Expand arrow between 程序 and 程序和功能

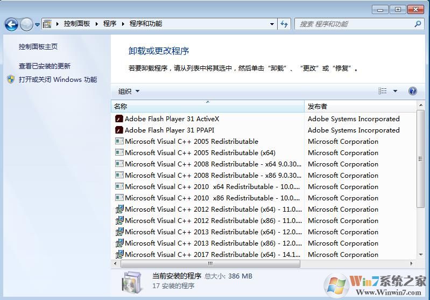(123, 24)
